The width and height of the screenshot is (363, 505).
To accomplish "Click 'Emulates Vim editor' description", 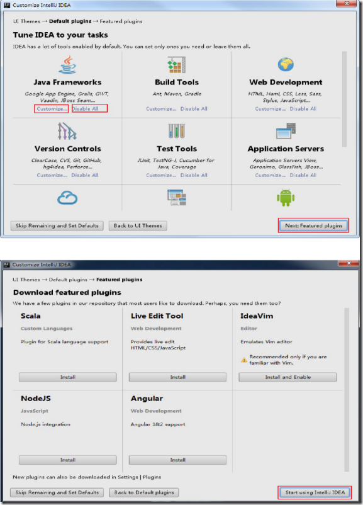I will pyautogui.click(x=266, y=342).
